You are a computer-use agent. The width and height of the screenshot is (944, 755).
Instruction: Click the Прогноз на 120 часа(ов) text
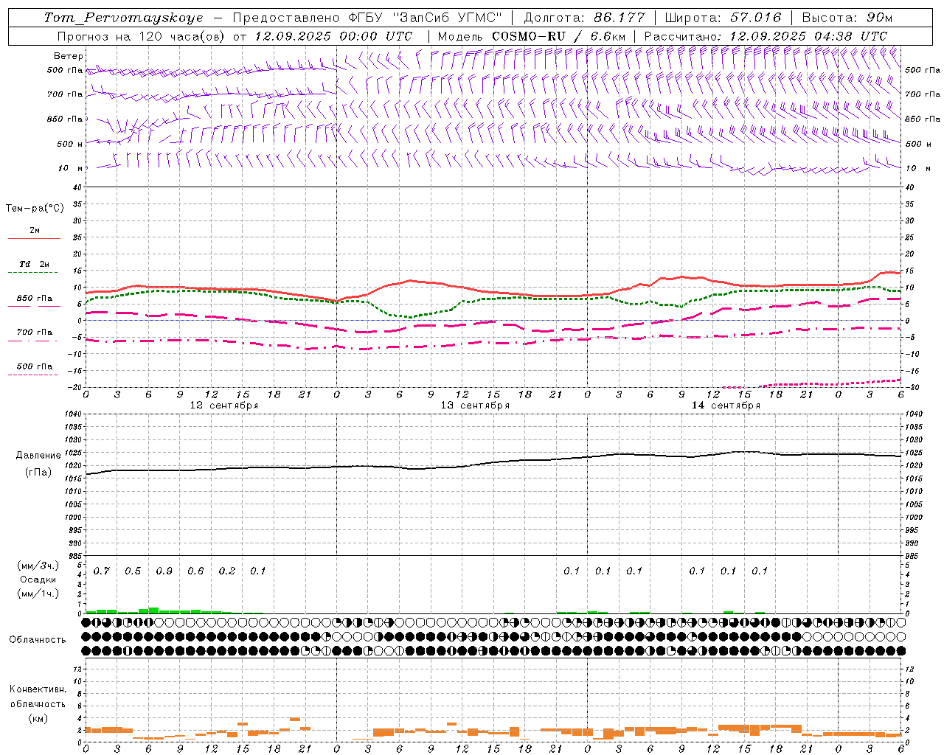tap(142, 36)
